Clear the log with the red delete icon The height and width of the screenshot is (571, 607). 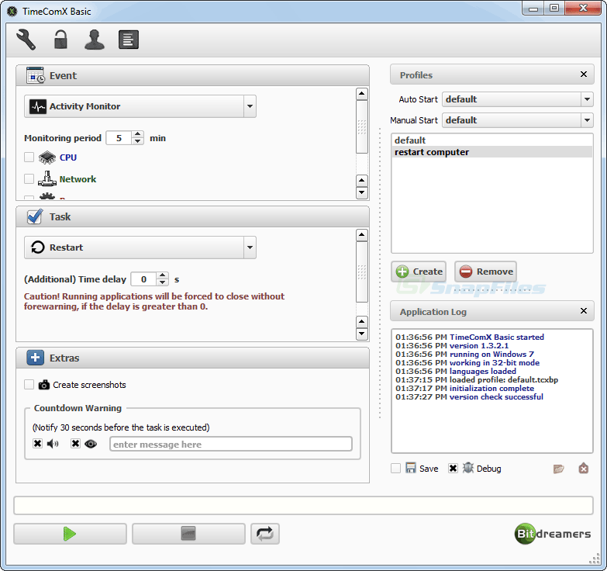(584, 469)
